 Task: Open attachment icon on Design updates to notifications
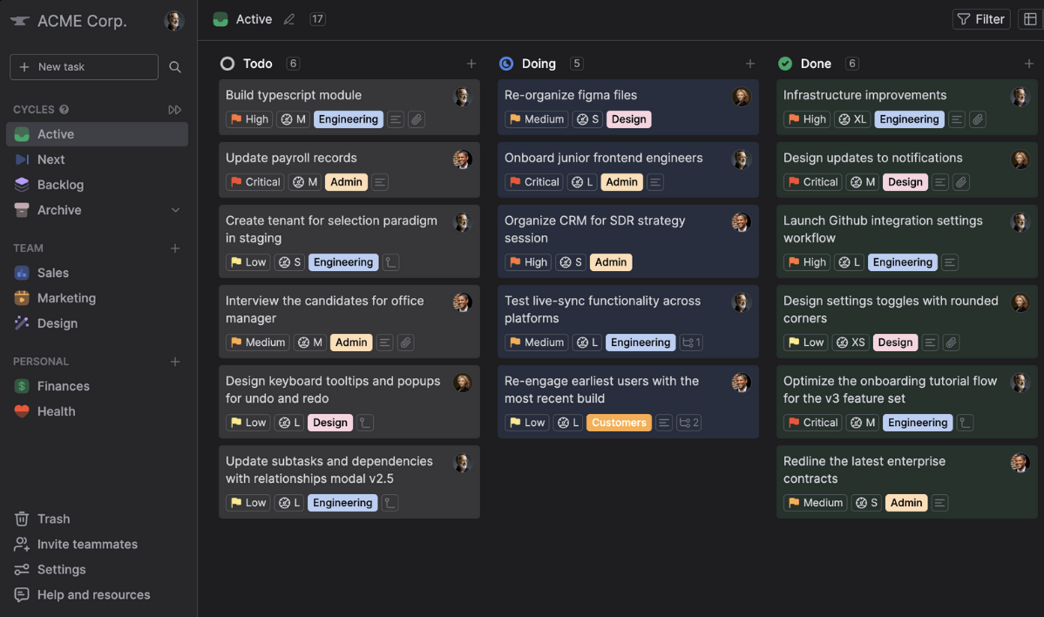coord(960,182)
